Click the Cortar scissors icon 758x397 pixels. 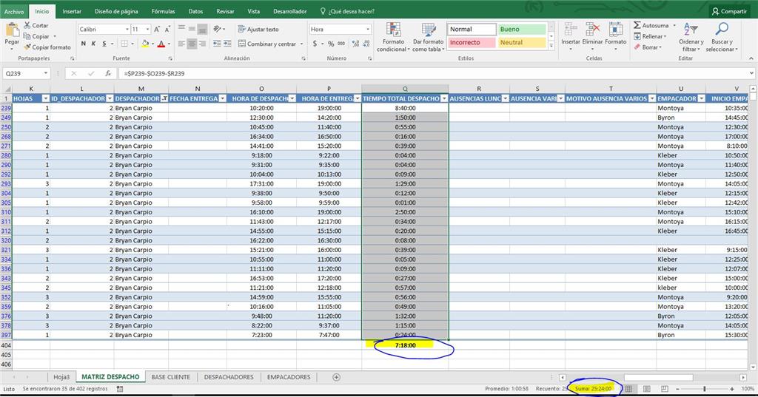(x=27, y=25)
